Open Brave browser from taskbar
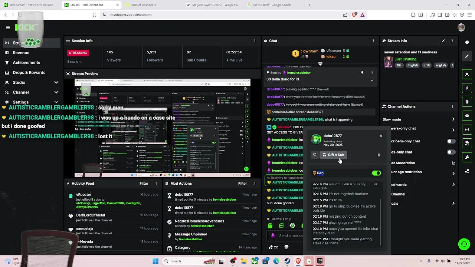This screenshot has width=475, height=267. click(298, 261)
